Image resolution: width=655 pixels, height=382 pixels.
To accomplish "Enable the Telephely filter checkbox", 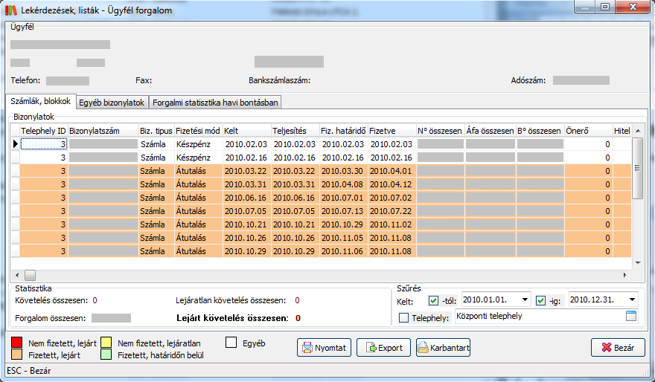I will point(404,318).
